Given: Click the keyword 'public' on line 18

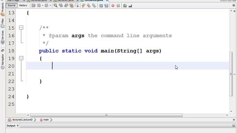Looking at the screenshot, I should pos(49,51).
